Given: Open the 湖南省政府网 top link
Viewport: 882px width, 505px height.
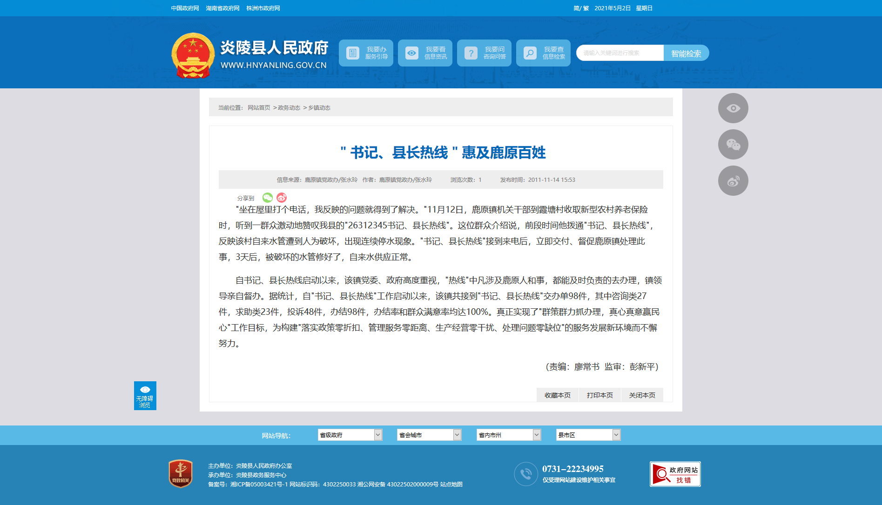Looking at the screenshot, I should 222,8.
